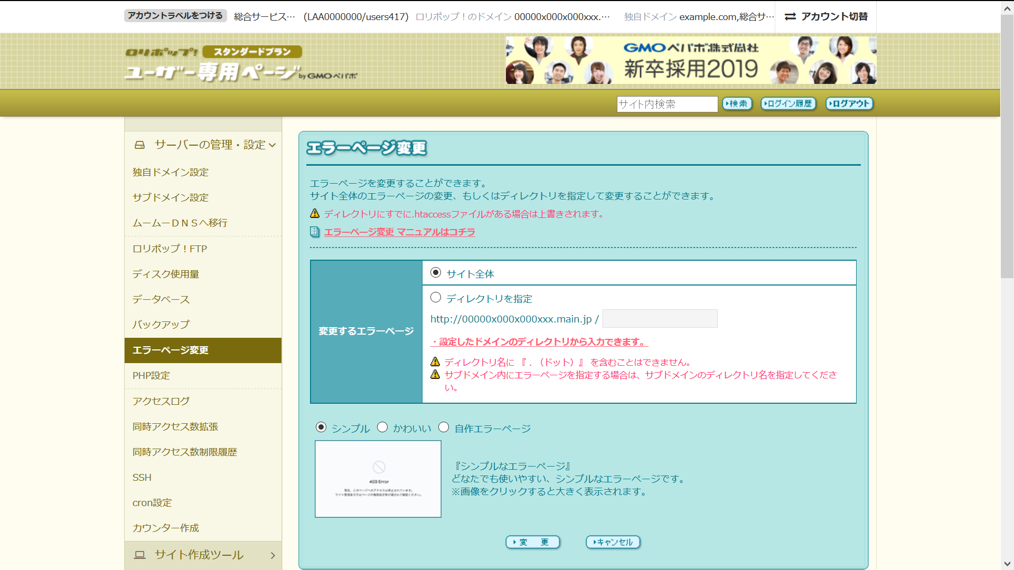Expand the サイト作成ツール menu arrow
1014x570 pixels.
(x=273, y=555)
